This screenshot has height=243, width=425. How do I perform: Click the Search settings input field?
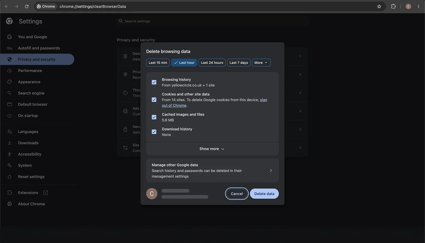pos(212,21)
